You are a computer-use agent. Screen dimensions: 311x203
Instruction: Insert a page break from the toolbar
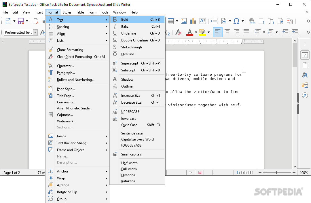tap(215, 21)
